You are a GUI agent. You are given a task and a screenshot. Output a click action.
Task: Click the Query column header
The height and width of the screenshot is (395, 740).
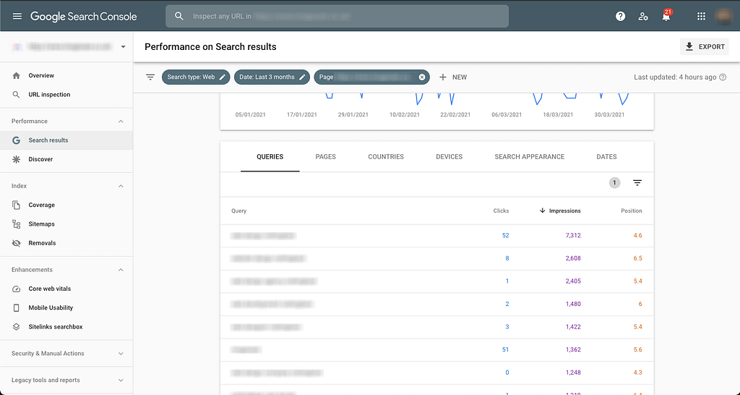click(x=238, y=211)
